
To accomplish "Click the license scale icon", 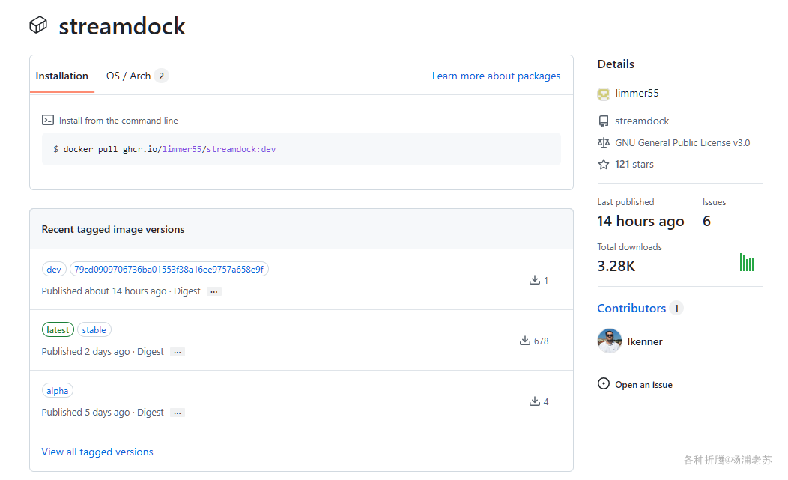I will click(x=604, y=143).
